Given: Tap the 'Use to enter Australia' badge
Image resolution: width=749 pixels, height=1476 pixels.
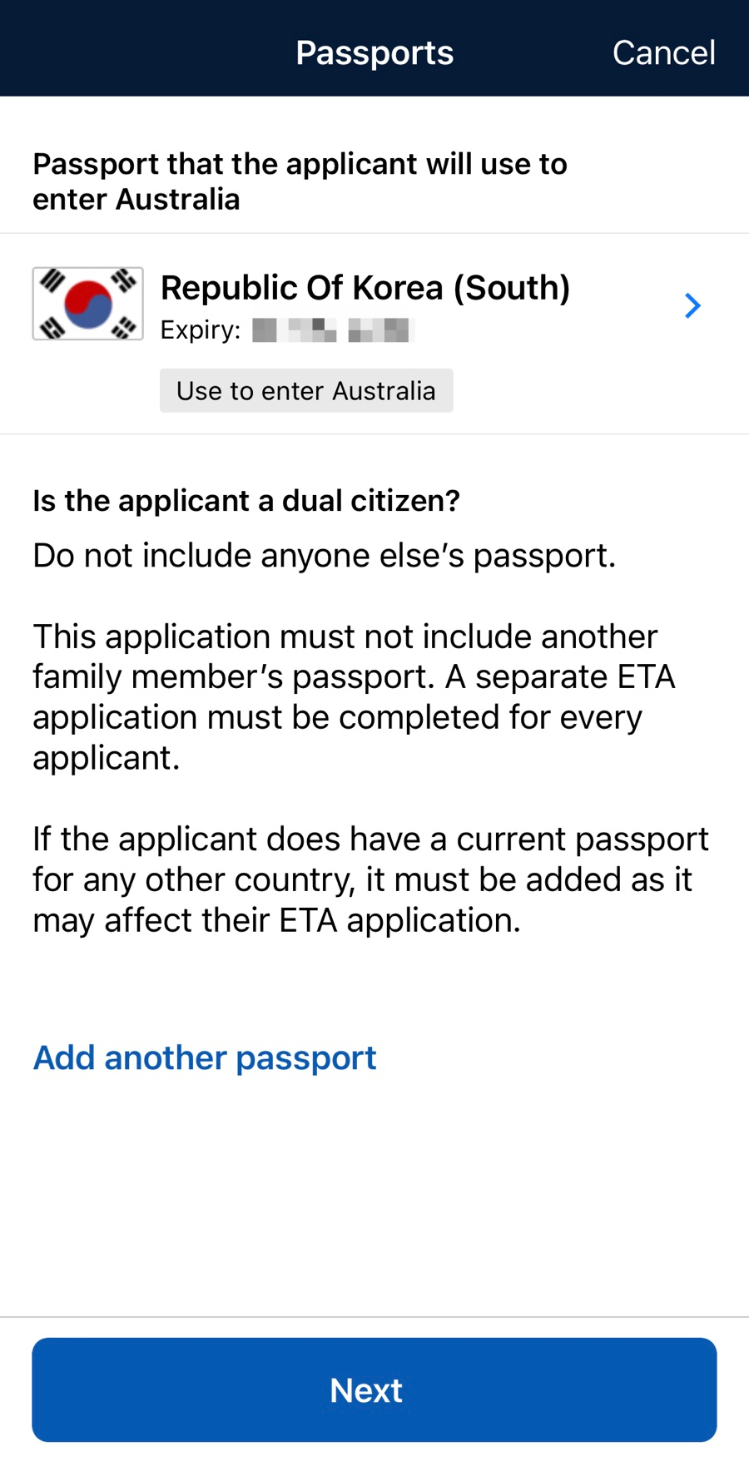Looking at the screenshot, I should [306, 390].
